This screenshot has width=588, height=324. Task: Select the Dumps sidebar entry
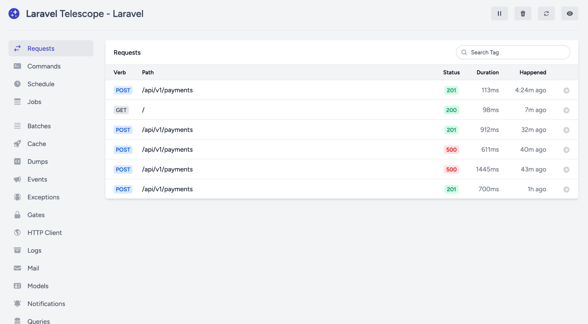coord(37,161)
